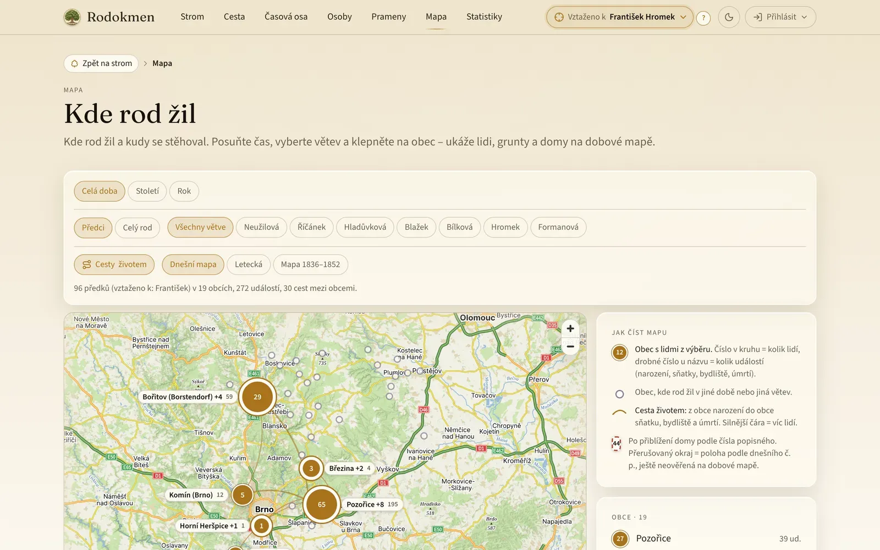Click the Rodokmen tree logo

click(71, 17)
